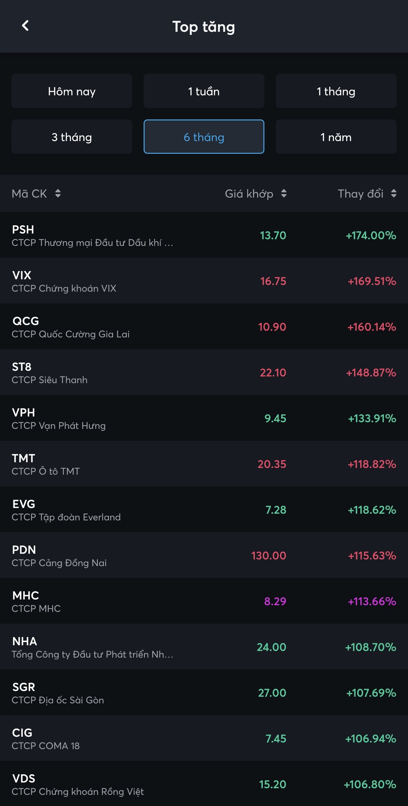
Task: Open the PSH stock row
Action: (204, 235)
